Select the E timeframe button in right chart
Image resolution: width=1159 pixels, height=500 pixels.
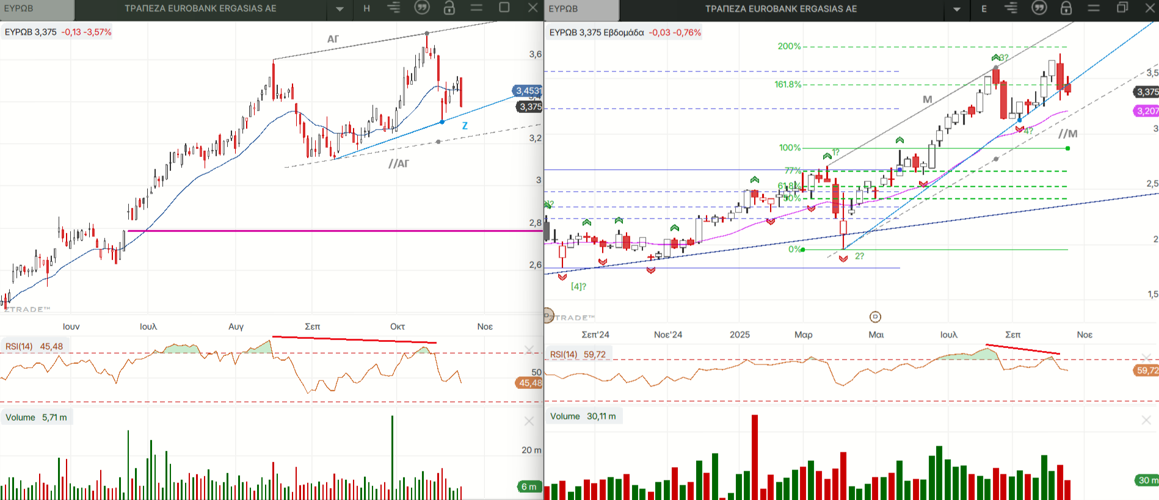click(984, 9)
